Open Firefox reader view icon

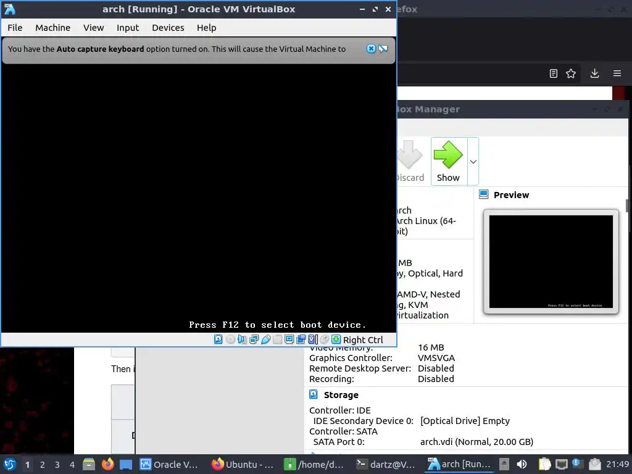pyautogui.click(x=554, y=73)
